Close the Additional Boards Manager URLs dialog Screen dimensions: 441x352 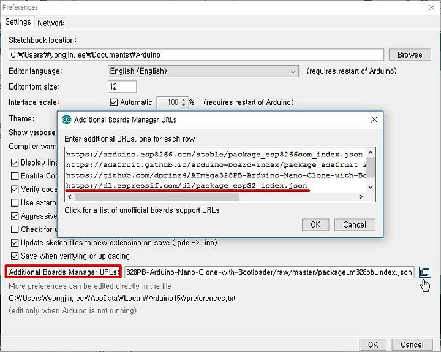tap(374, 120)
